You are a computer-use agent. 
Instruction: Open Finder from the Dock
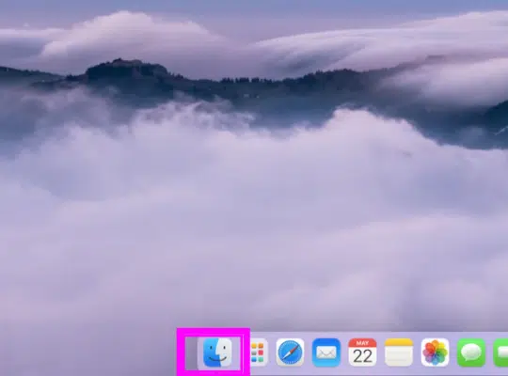217,352
